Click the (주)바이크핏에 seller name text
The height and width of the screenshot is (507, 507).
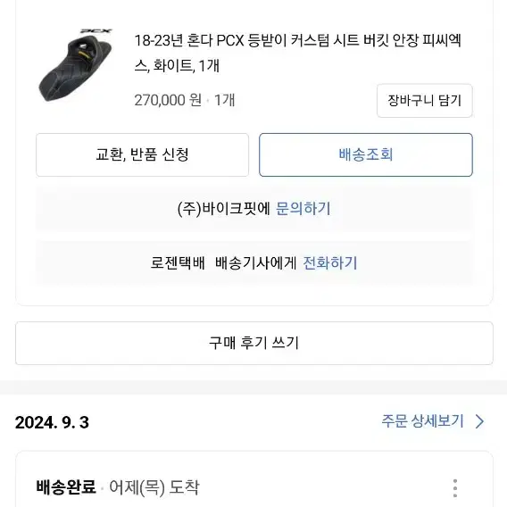tap(224, 209)
